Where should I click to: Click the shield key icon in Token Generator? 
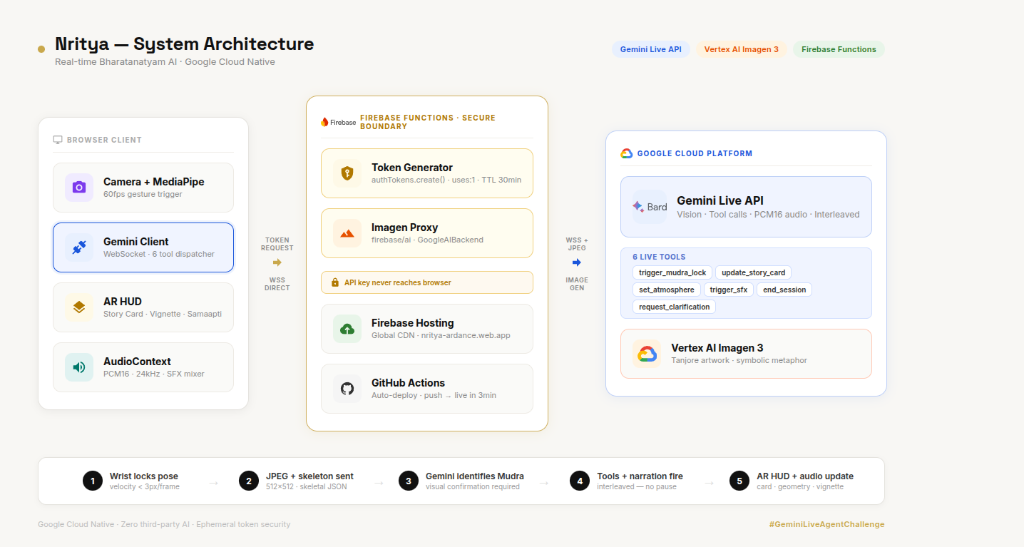pyautogui.click(x=347, y=173)
